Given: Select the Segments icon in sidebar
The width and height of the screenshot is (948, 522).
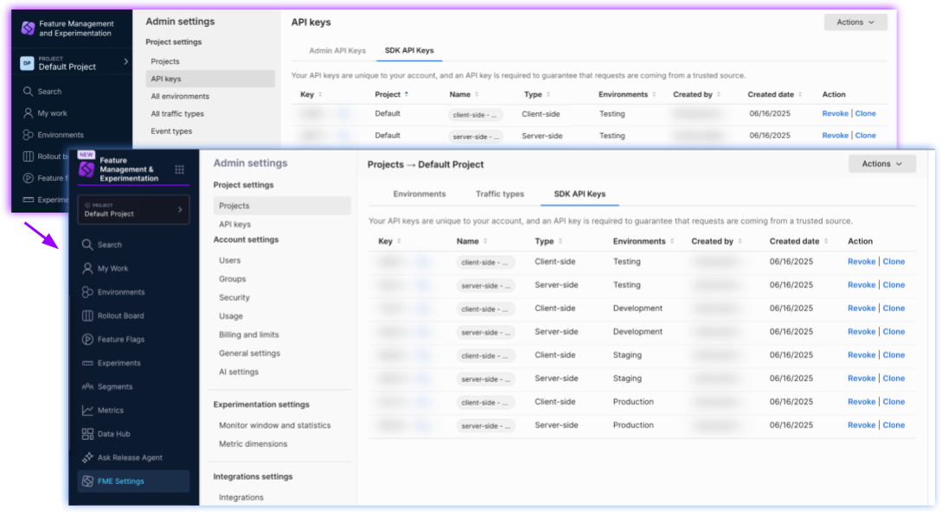Looking at the screenshot, I should click(x=87, y=386).
